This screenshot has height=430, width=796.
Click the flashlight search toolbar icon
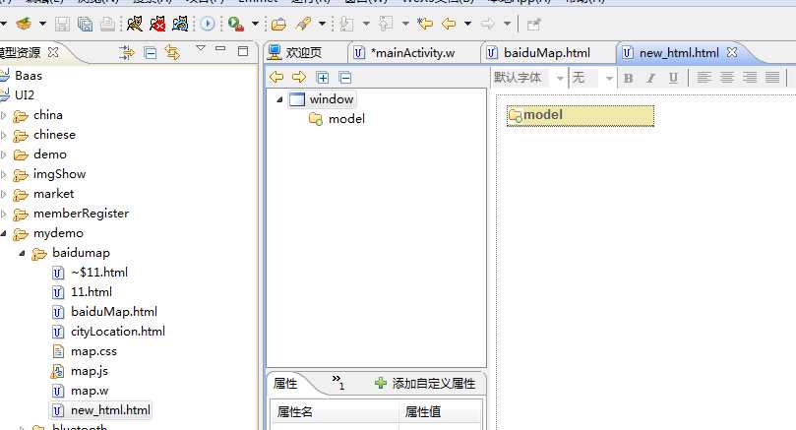(x=304, y=24)
